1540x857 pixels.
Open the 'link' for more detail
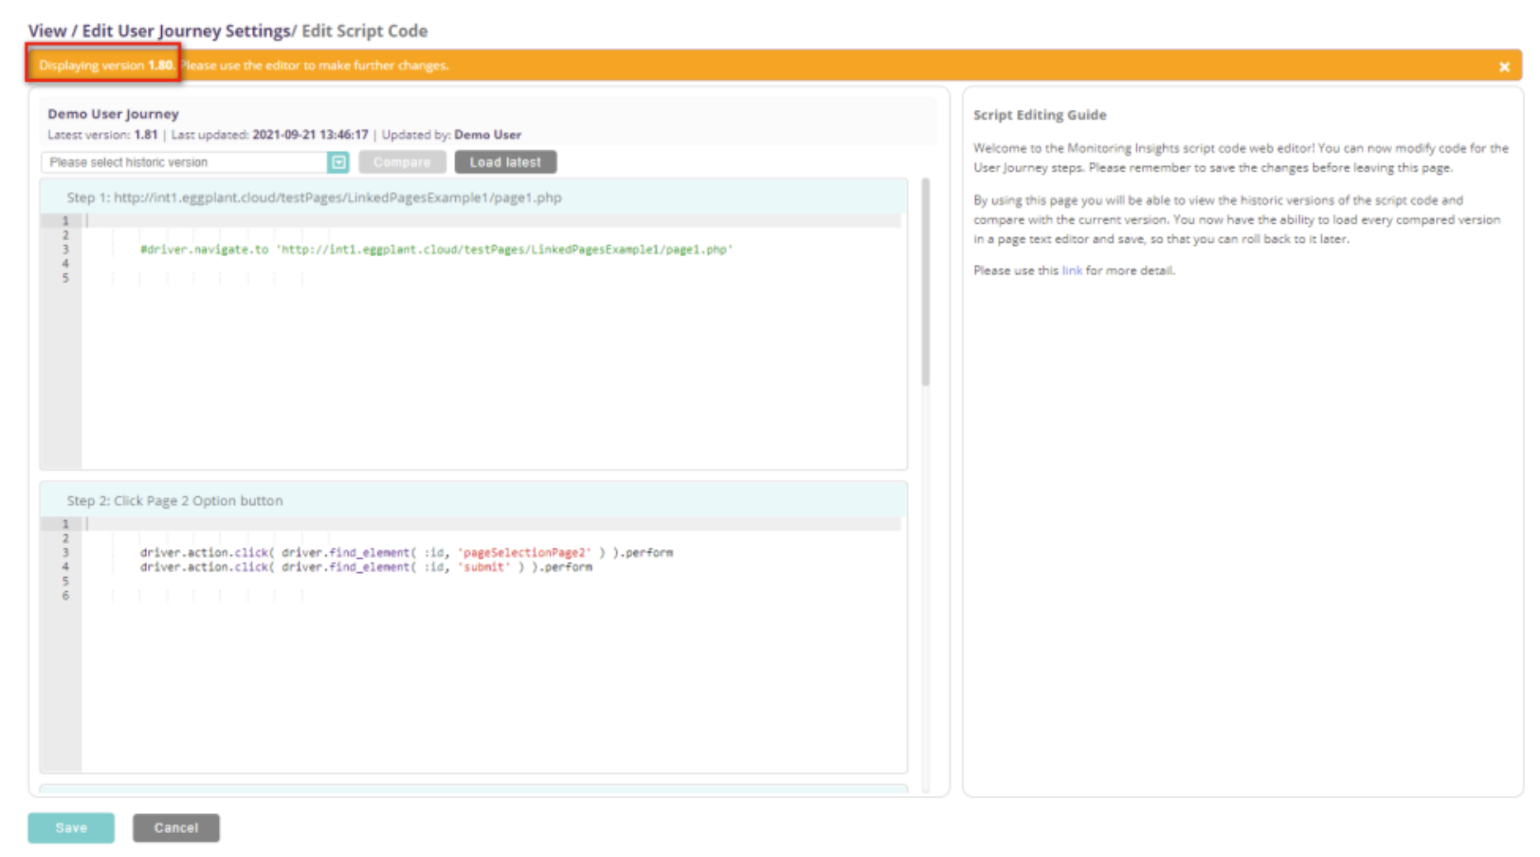[x=1072, y=271]
